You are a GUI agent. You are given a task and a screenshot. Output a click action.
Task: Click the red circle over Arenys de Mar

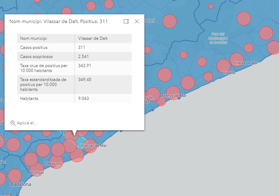tap(173, 93)
